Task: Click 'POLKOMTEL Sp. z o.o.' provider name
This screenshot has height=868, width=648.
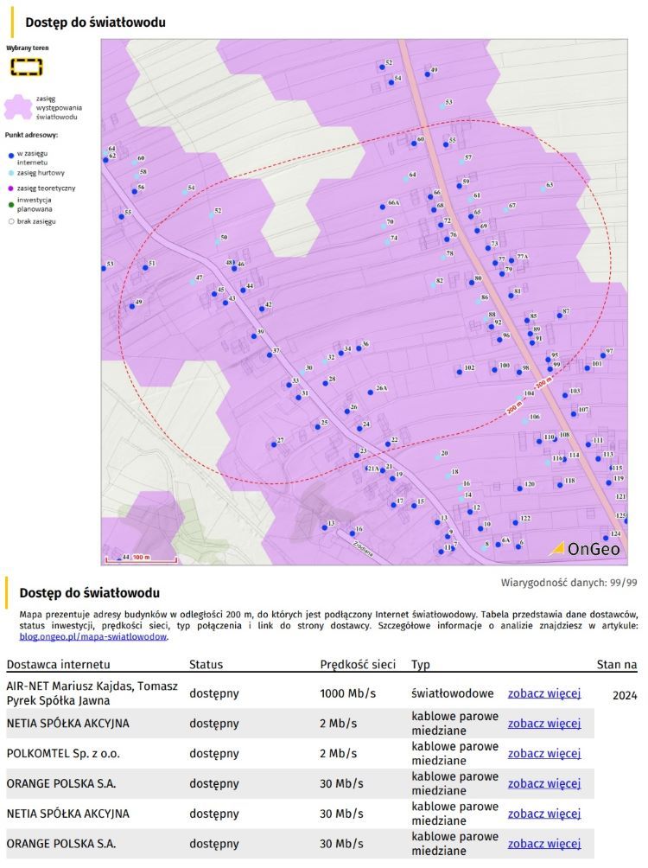Action: click(63, 753)
